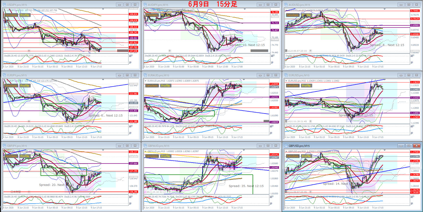423x212 pixels.
Task: Click the Profile button on EURUSD chart
Action: 306,86
